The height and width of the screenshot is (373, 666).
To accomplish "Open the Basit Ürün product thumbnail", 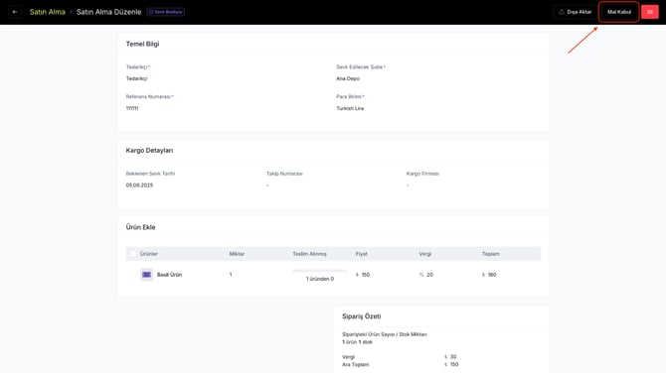I will pyautogui.click(x=146, y=275).
